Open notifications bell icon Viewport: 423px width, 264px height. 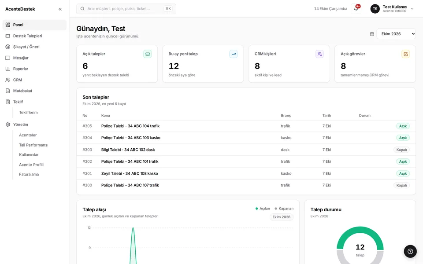tap(356, 9)
